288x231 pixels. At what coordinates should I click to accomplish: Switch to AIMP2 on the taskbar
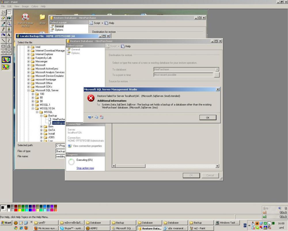click(97, 228)
